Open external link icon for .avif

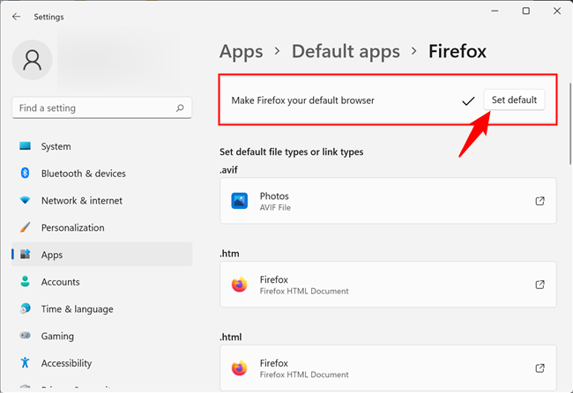(x=540, y=201)
